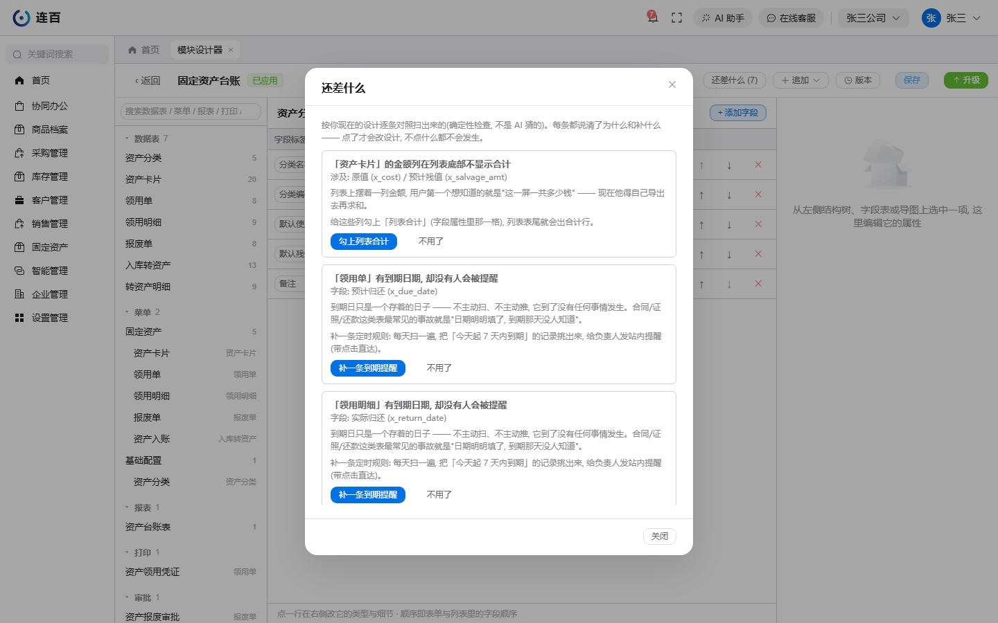998x623 pixels.
Task: Click the 版本 button
Action: coord(858,80)
